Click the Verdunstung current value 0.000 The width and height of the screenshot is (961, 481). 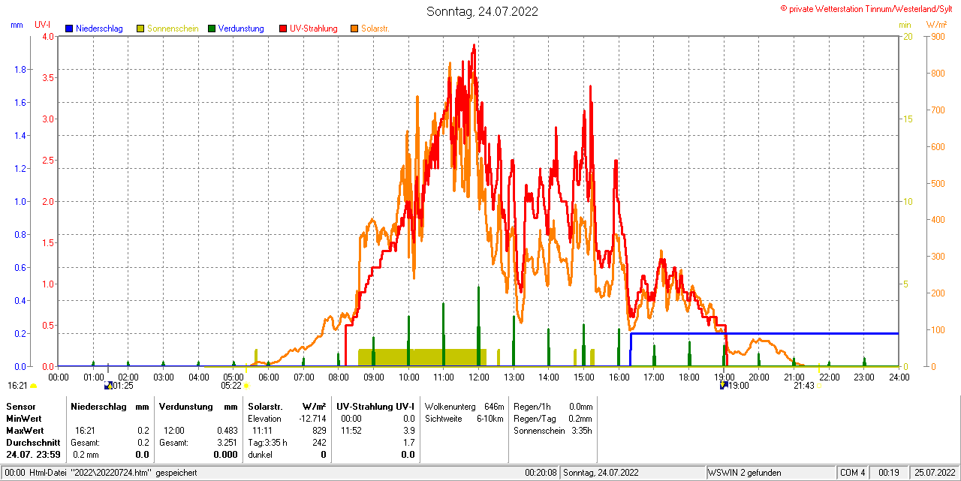click(225, 455)
